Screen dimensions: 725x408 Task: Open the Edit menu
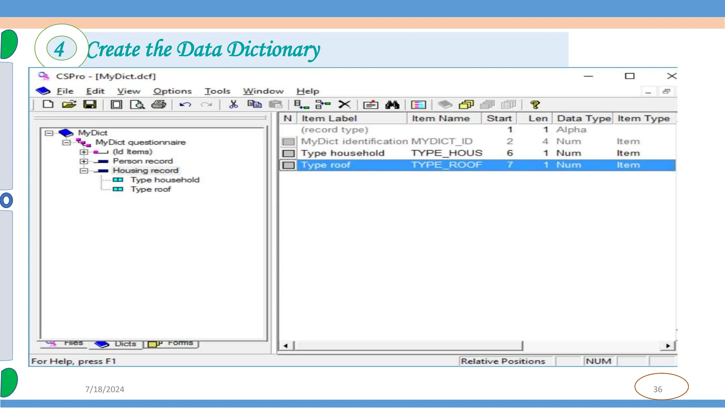pyautogui.click(x=95, y=91)
